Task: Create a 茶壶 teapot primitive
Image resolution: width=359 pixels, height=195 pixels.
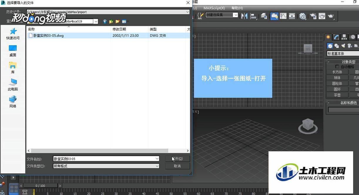Action: [x=337, y=95]
